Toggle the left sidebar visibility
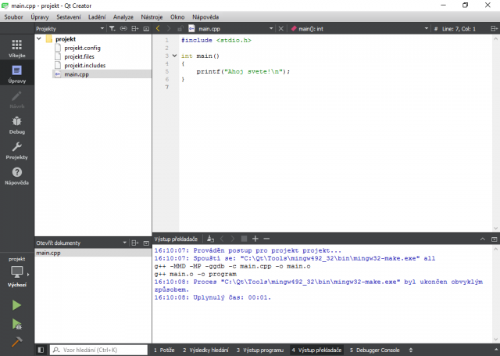Image resolution: width=500 pixels, height=356 pixels. (x=41, y=350)
